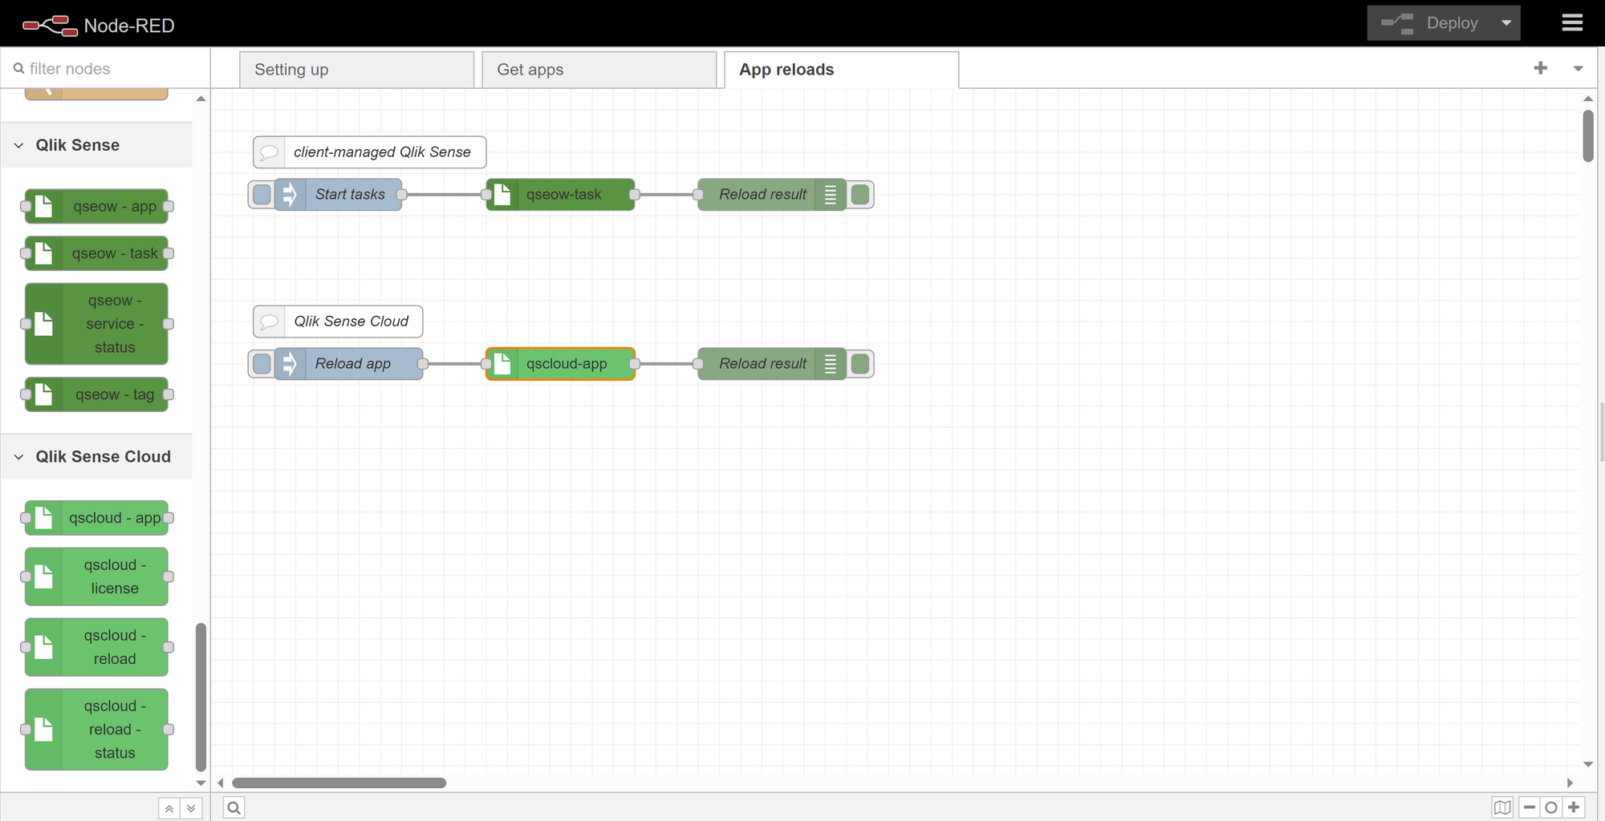Toggle the top Reload result debug output
1605x821 pixels.
860,194
